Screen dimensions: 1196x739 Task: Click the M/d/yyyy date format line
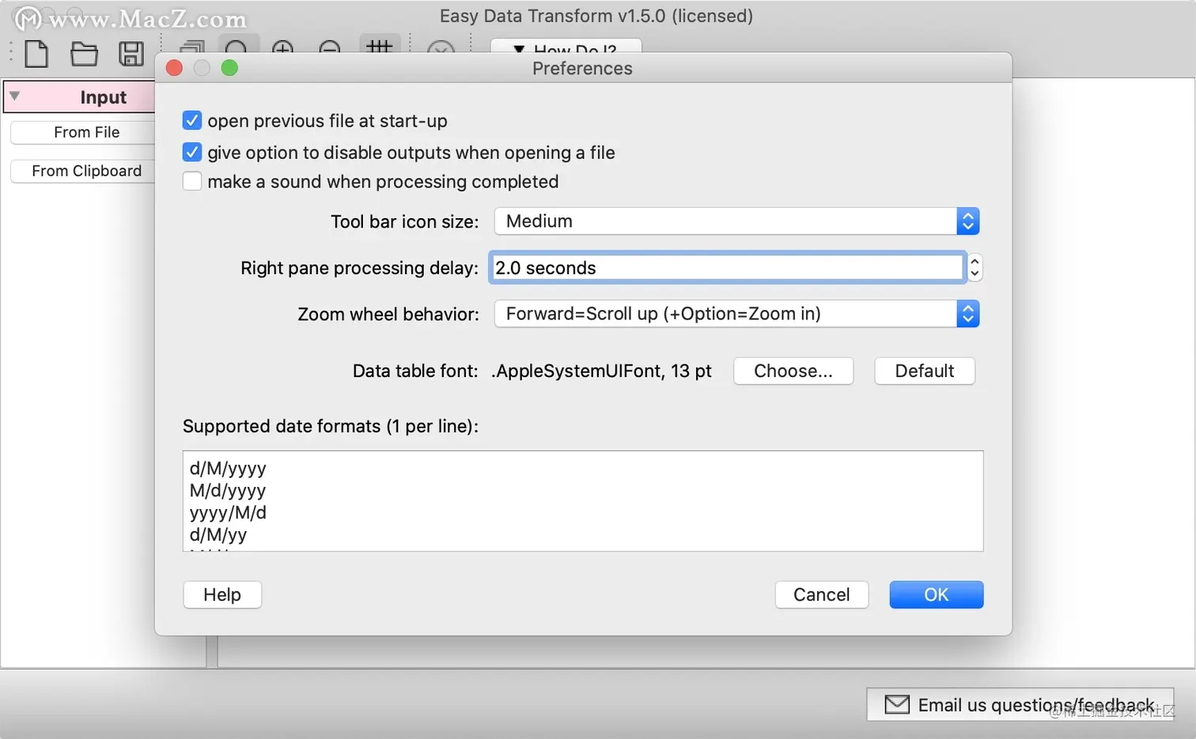(x=228, y=491)
